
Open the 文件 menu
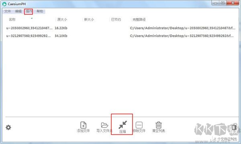point(8,11)
